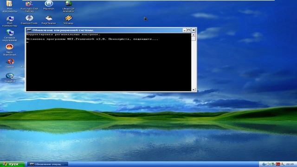Launch Nero StartSmart desktop icon
The width and height of the screenshot is (297, 167).
click(x=9, y=50)
